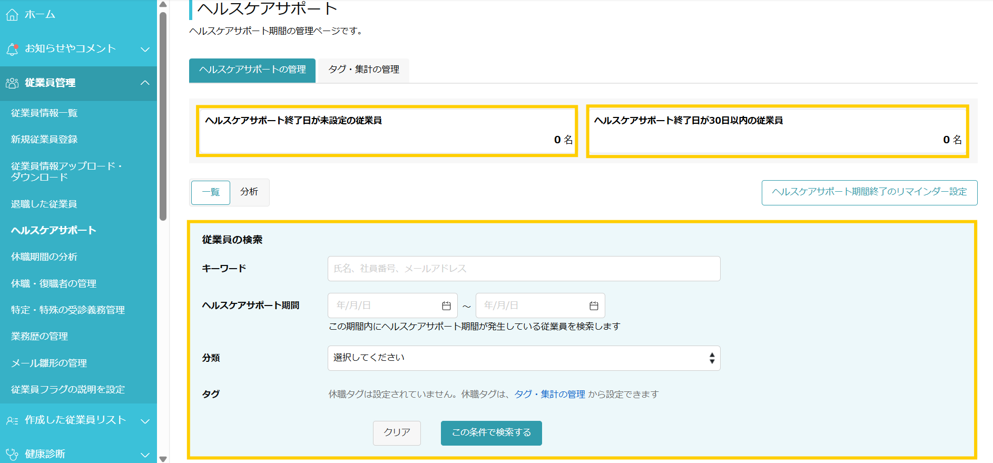Image resolution: width=993 pixels, height=463 pixels.
Task: Click the employee management people icon
Action: coord(12,83)
